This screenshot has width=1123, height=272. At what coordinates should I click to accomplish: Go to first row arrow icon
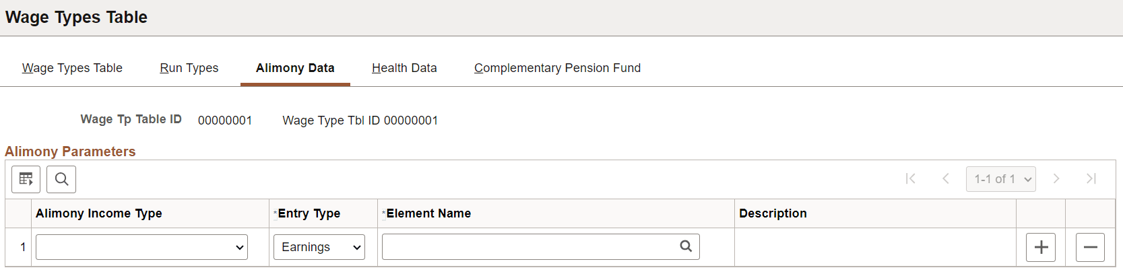pos(911,178)
